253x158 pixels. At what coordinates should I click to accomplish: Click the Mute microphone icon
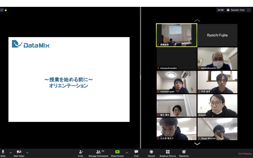pyautogui.click(x=3, y=152)
